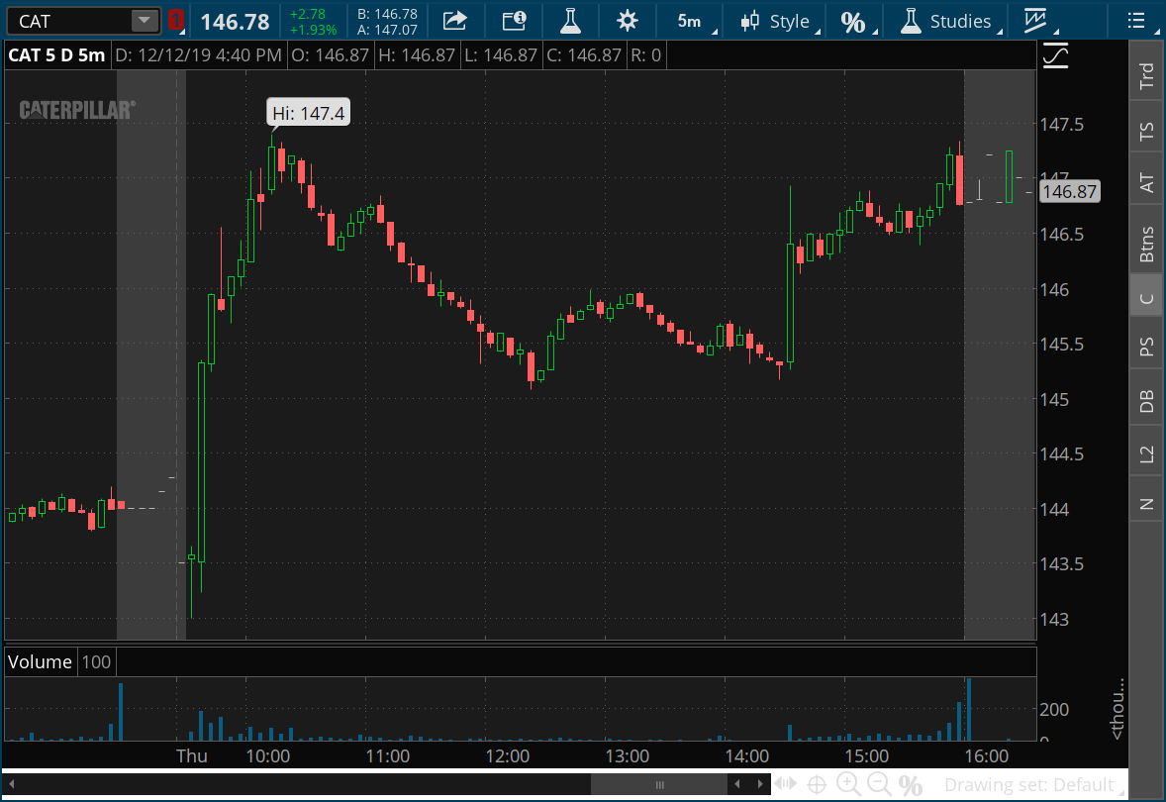1166x802 pixels.
Task: Open the flask on-demand tool icon
Action: coord(570,21)
